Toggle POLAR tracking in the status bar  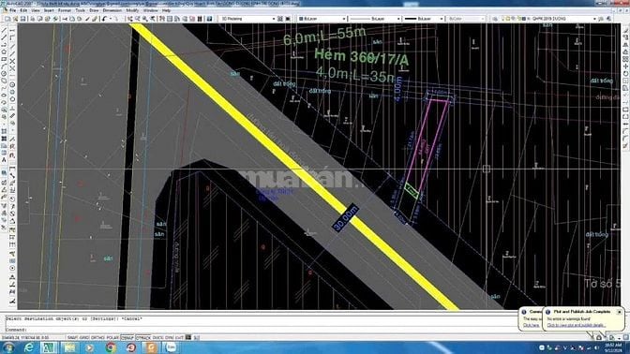pyautogui.click(x=112, y=338)
